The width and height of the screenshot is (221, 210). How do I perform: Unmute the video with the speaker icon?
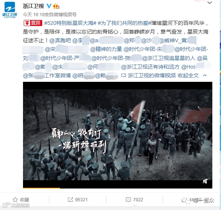205,181
